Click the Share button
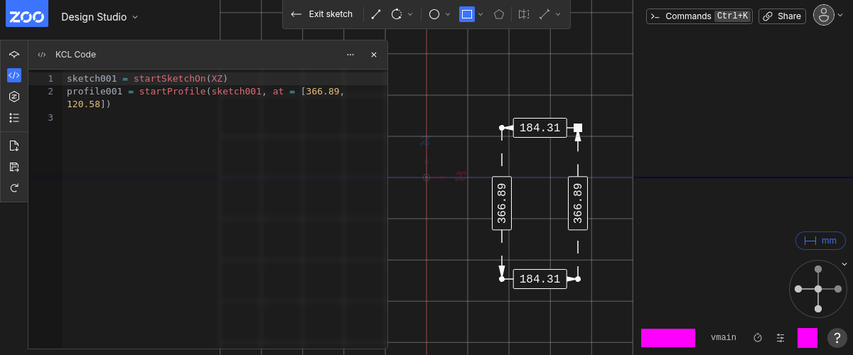The width and height of the screenshot is (853, 355). (x=781, y=16)
